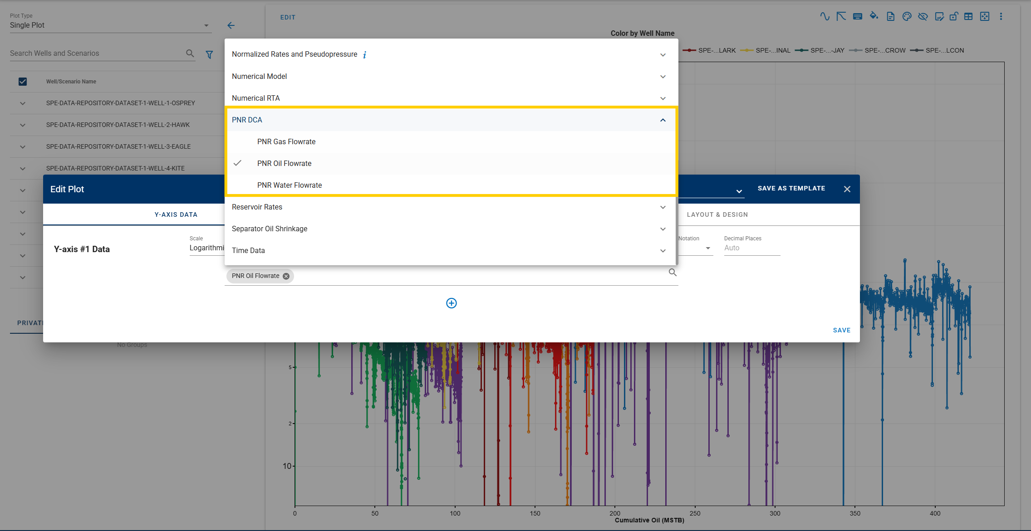Click the add Y-axis plus circle icon
1031x531 pixels.
tap(452, 303)
